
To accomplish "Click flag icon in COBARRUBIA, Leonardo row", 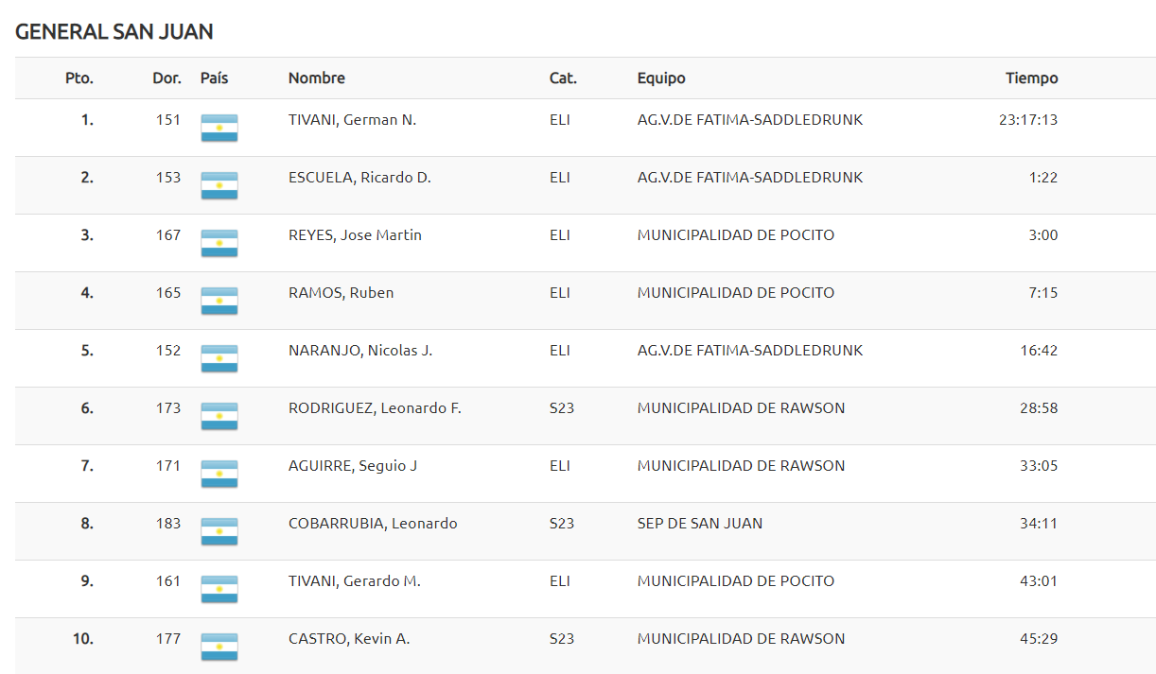I will coord(219,532).
